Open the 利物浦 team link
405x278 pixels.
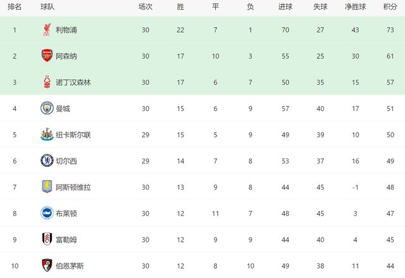(66, 30)
